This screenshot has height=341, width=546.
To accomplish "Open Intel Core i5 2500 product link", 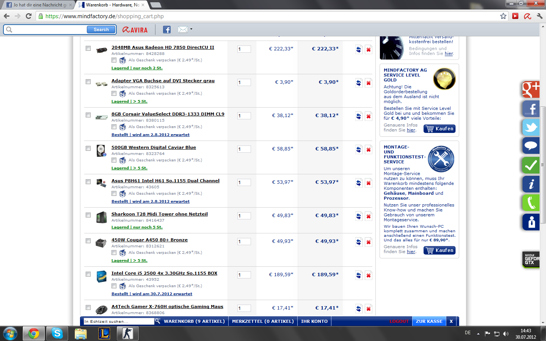I will pos(164,273).
